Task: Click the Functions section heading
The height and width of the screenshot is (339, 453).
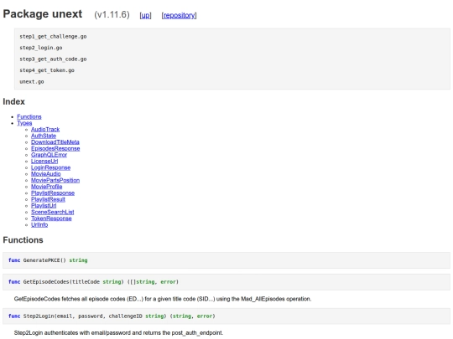Action: [23, 240]
